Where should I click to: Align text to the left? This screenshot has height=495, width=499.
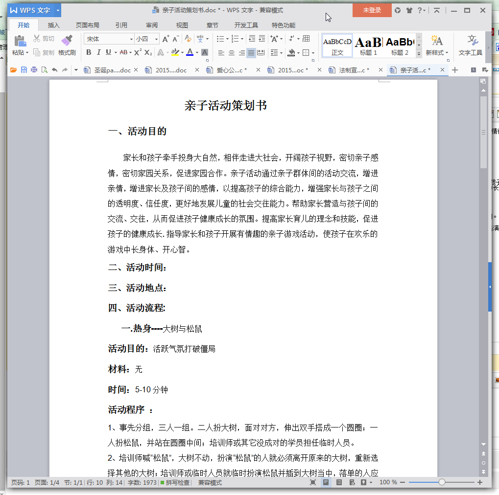pos(221,52)
